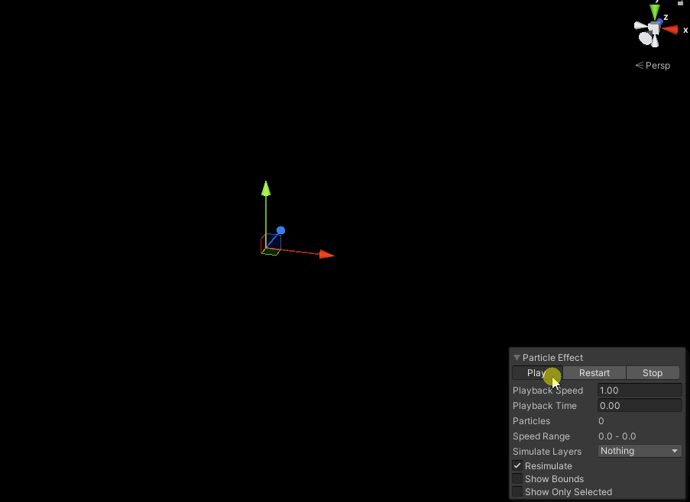Click the blue Z-axis gizmo handle
This screenshot has height=502, width=690.
[x=280, y=230]
